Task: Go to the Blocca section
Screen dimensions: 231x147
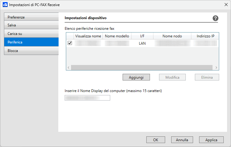Action: point(31,51)
